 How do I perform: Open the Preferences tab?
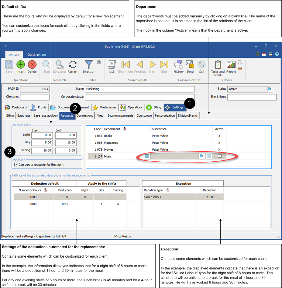(105, 107)
